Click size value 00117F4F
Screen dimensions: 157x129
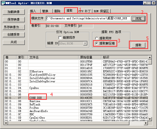coord(86,65)
